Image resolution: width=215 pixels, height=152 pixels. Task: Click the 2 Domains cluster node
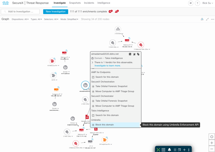(118, 29)
